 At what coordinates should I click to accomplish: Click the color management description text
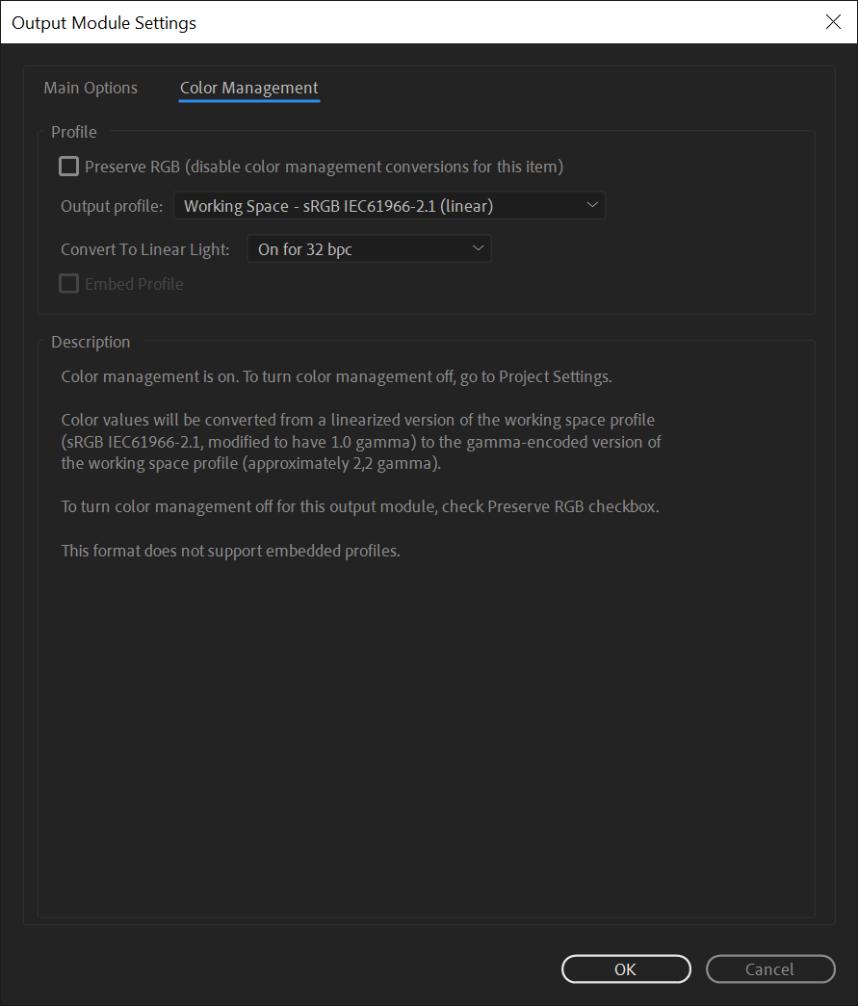[336, 376]
